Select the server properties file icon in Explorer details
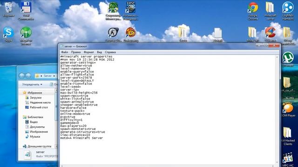298x167 pixels. [x=27, y=155]
